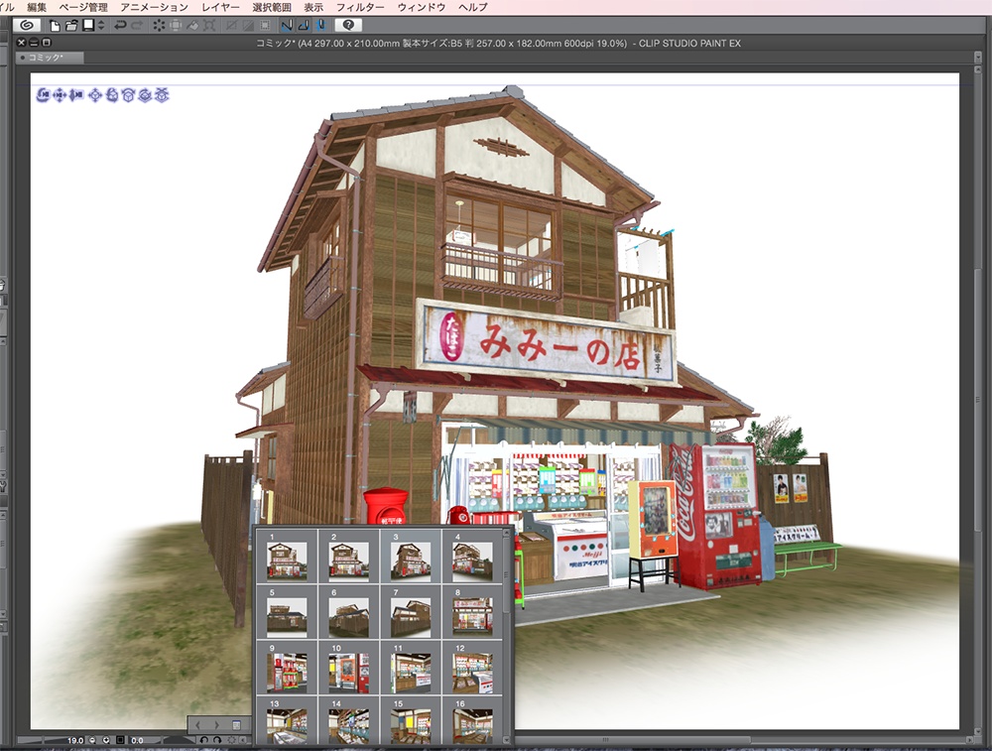992x751 pixels.
Task: Toggle fit-to-window view in the bottom bar
Action: click(119, 740)
